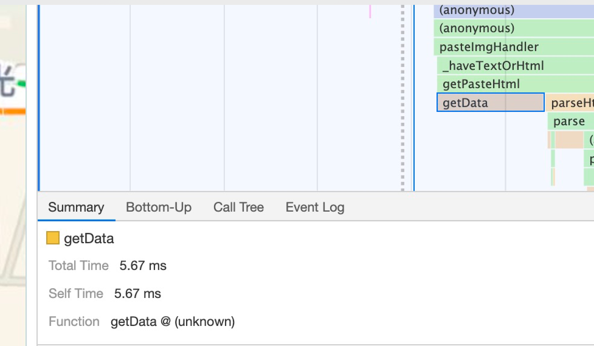Click the Self Time value 5.67 ms
The image size is (594, 346).
click(137, 294)
